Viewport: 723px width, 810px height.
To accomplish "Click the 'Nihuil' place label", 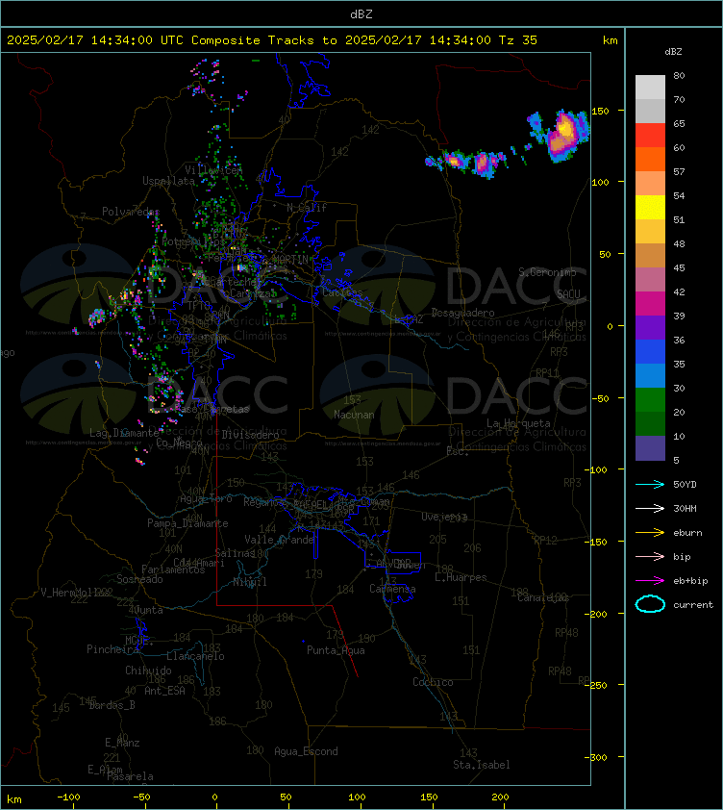I will coord(249,582).
